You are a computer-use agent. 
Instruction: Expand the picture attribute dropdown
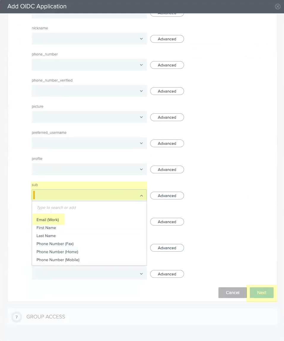(x=89, y=117)
